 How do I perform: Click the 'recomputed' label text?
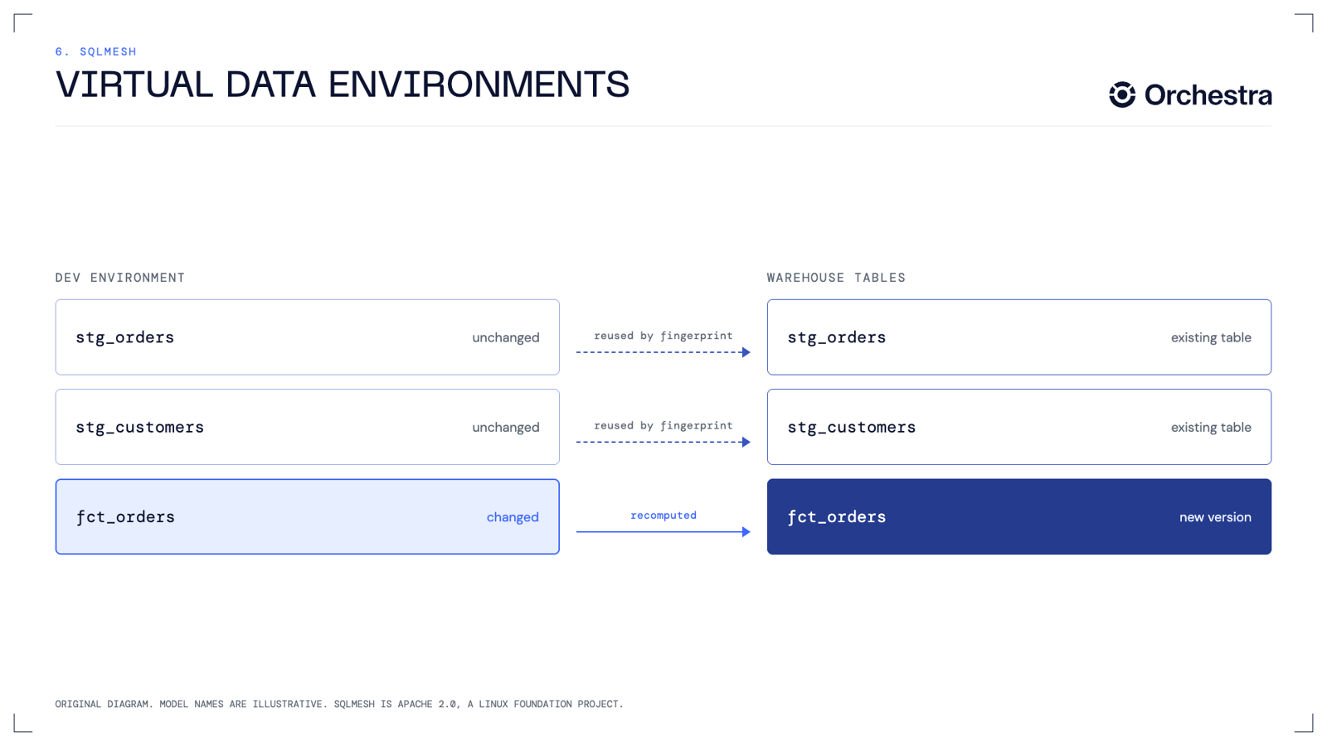(663, 516)
